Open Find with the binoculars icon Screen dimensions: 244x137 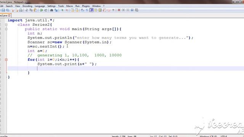[x=51, y=10]
